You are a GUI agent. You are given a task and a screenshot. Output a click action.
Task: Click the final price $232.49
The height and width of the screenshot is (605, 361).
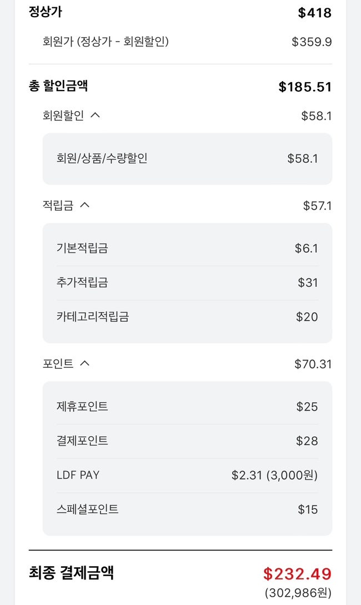pos(297,573)
